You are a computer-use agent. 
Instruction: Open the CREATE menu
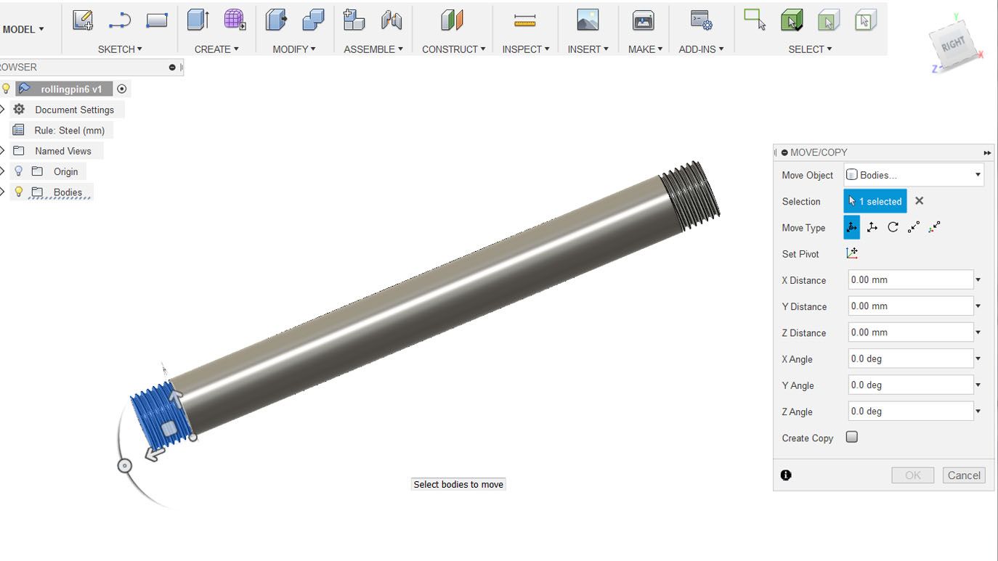click(216, 49)
